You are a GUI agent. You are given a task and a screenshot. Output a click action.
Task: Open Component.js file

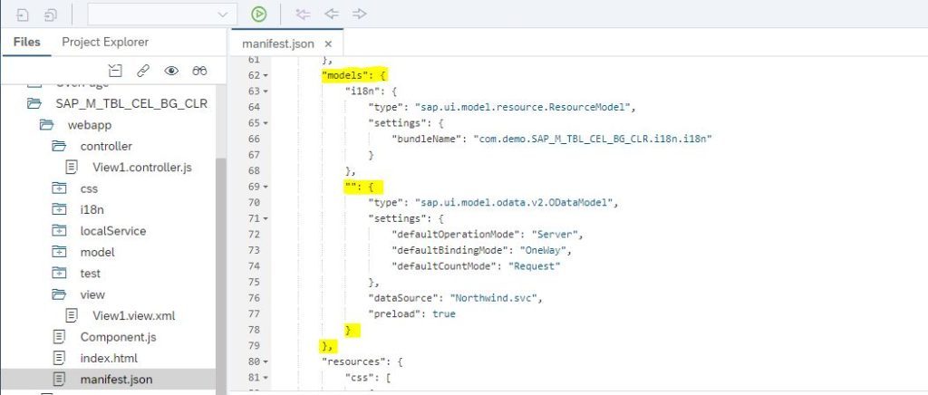click(118, 337)
